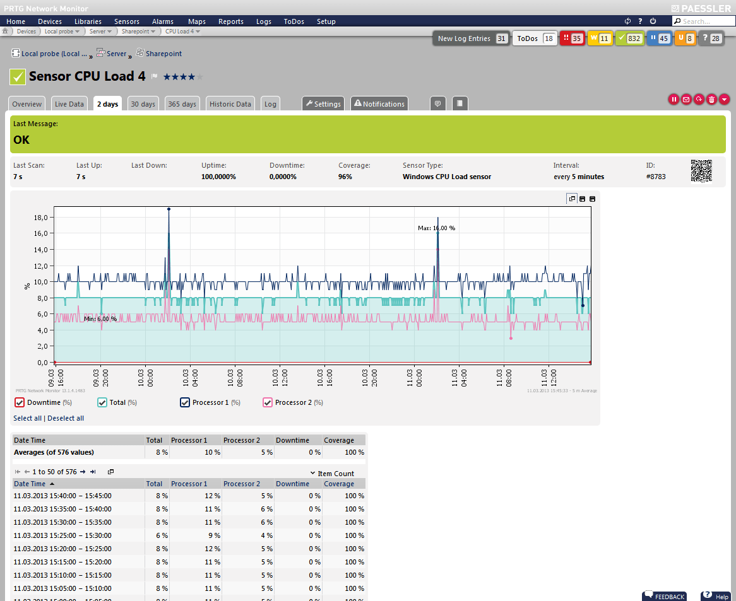Viewport: 736px width, 601px height.
Task: Open the Home menu
Action: tap(16, 21)
